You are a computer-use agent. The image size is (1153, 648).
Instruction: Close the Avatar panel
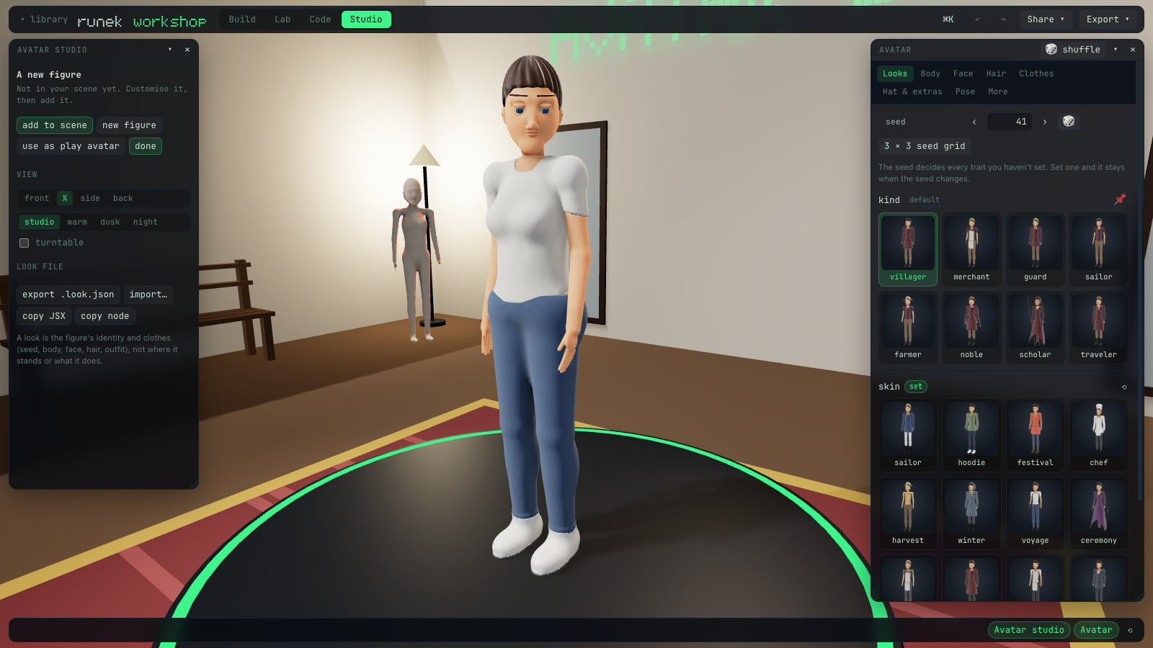[1133, 50]
